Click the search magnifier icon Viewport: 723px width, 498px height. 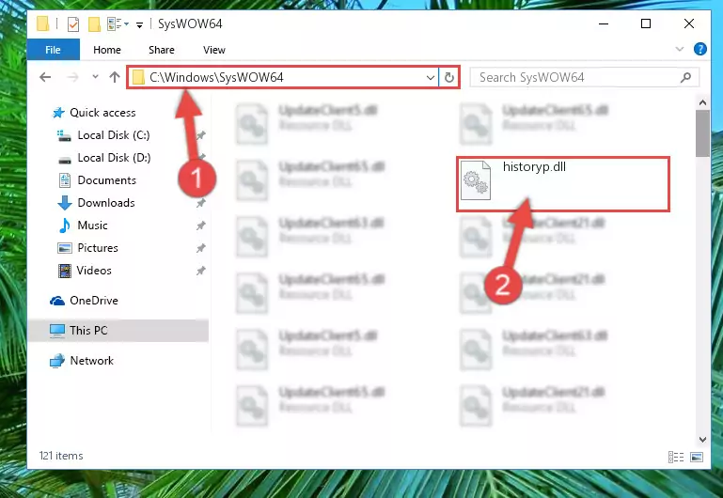click(685, 77)
